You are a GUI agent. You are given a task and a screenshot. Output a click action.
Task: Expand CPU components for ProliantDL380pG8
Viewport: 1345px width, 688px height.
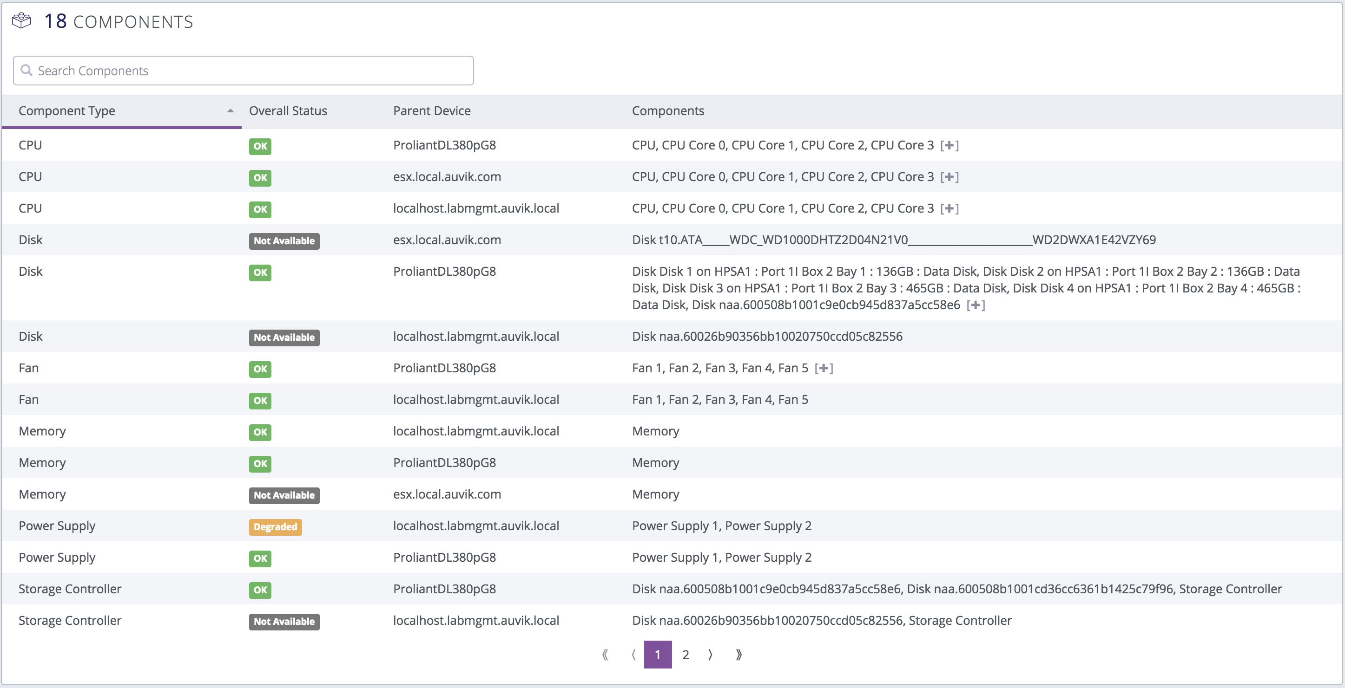coord(950,145)
